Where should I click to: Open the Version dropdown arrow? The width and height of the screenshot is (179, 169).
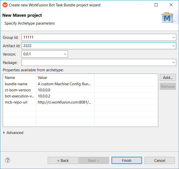coord(65,54)
